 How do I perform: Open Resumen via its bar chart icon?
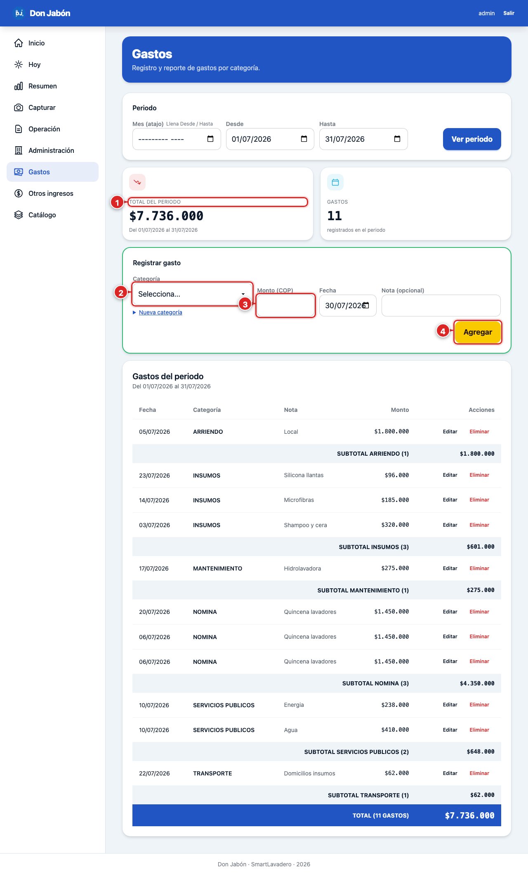19,86
